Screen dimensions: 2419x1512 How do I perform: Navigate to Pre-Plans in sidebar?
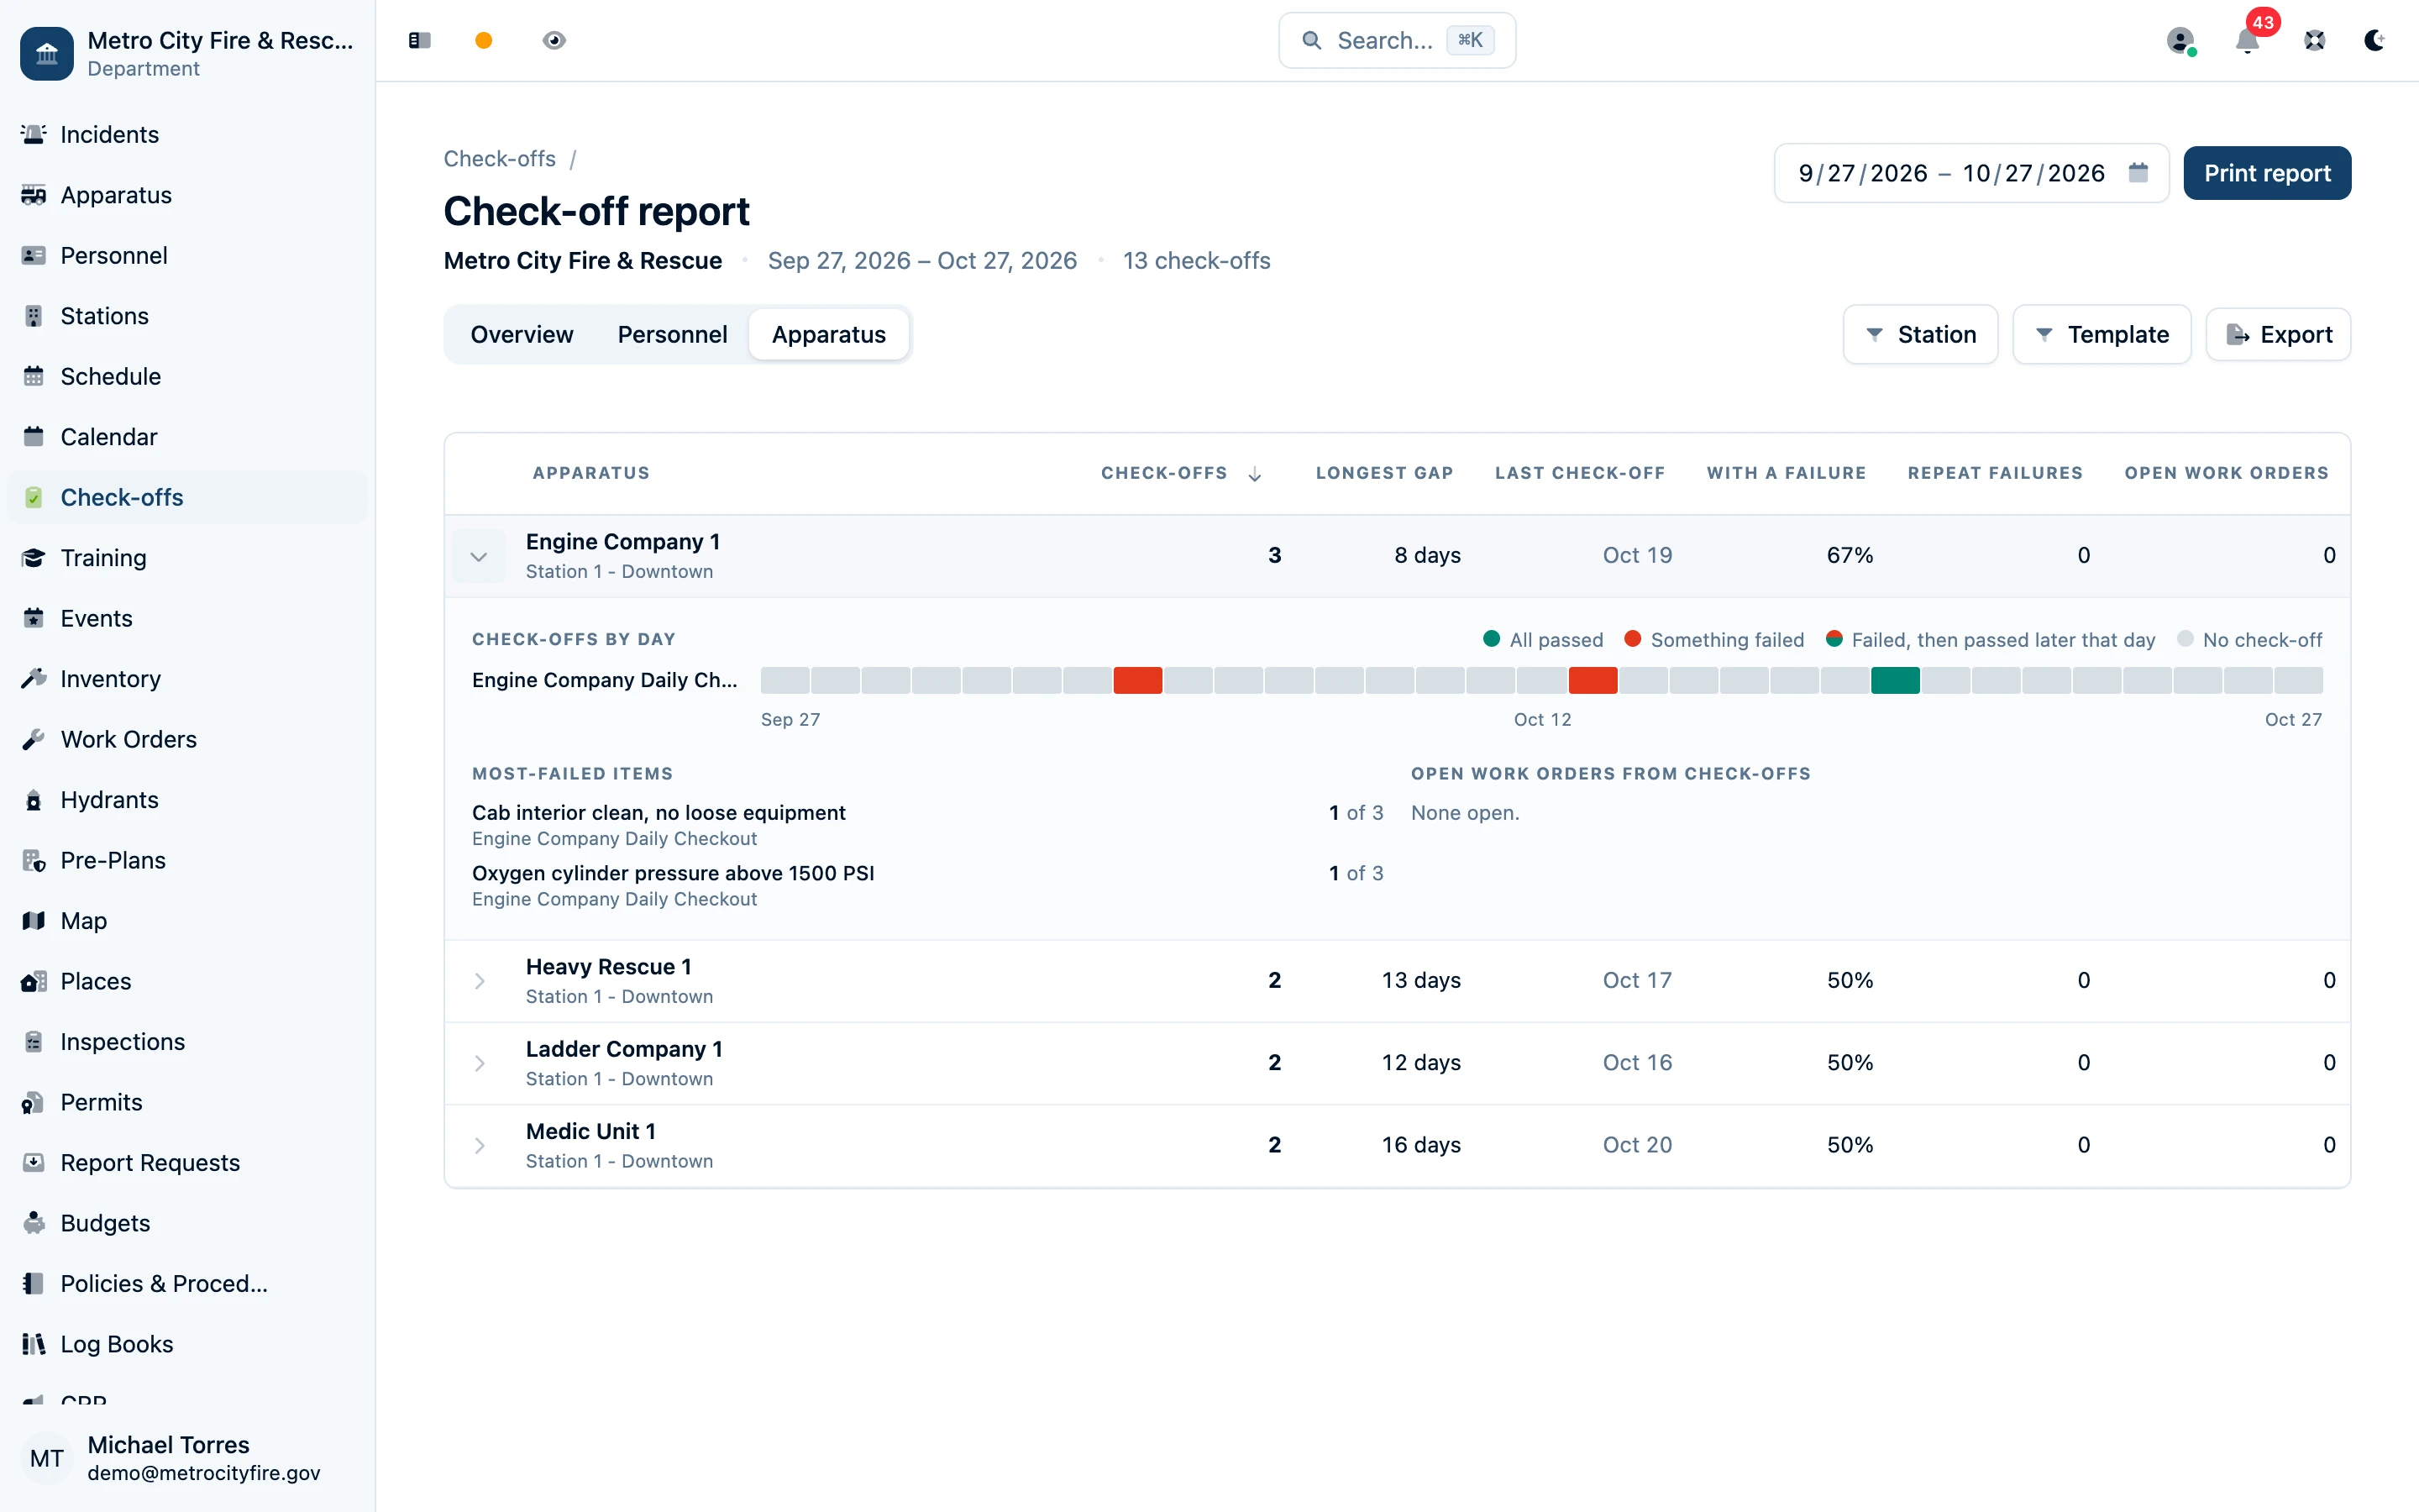pyautogui.click(x=187, y=860)
